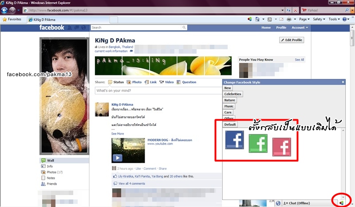Viewport: 355px width, 207px height.
Task: Click the red Stop loading icon
Action: coord(296,10)
